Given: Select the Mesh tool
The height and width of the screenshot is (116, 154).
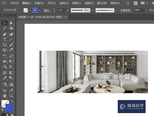Looking at the screenshot, I should point(5,73).
